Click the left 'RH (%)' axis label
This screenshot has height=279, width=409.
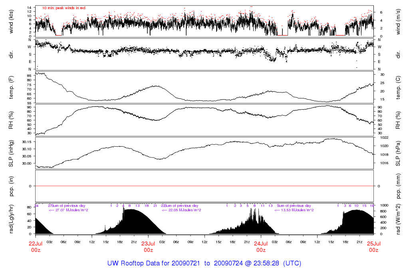(x=11, y=120)
